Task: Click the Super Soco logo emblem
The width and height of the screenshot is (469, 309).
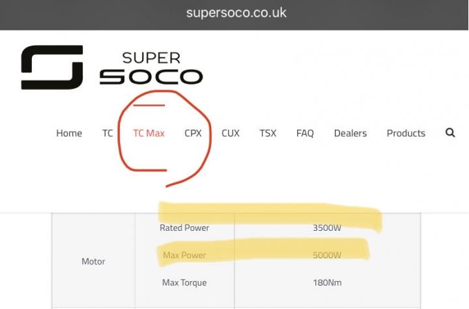Action: [x=51, y=67]
